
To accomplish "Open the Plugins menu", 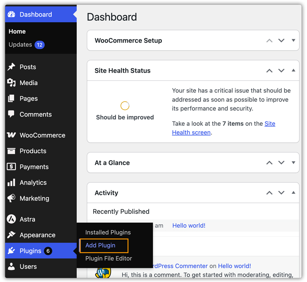I will (x=41, y=250).
